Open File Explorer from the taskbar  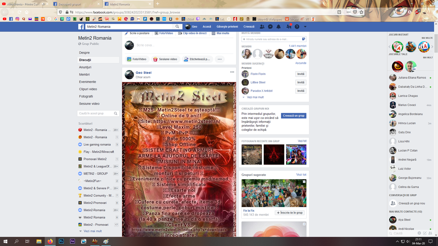[39, 241]
